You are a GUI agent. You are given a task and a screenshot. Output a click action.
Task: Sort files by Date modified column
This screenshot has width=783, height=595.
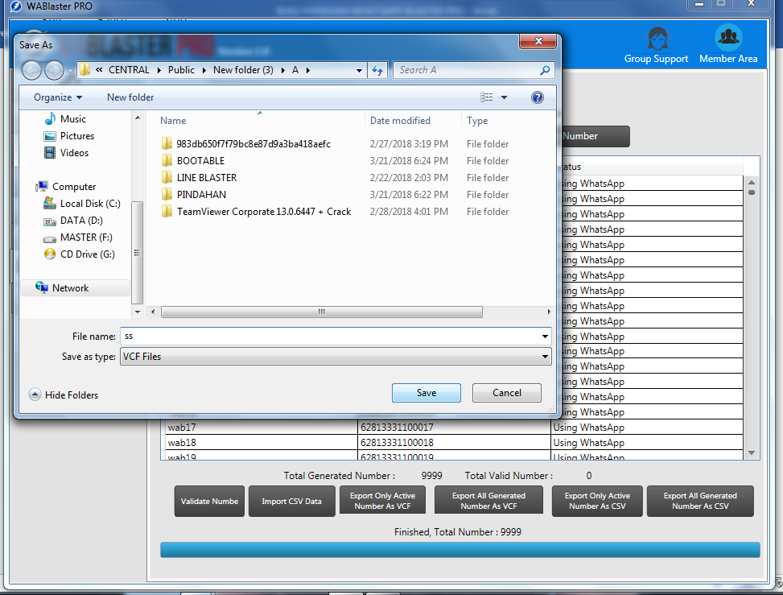click(x=400, y=121)
